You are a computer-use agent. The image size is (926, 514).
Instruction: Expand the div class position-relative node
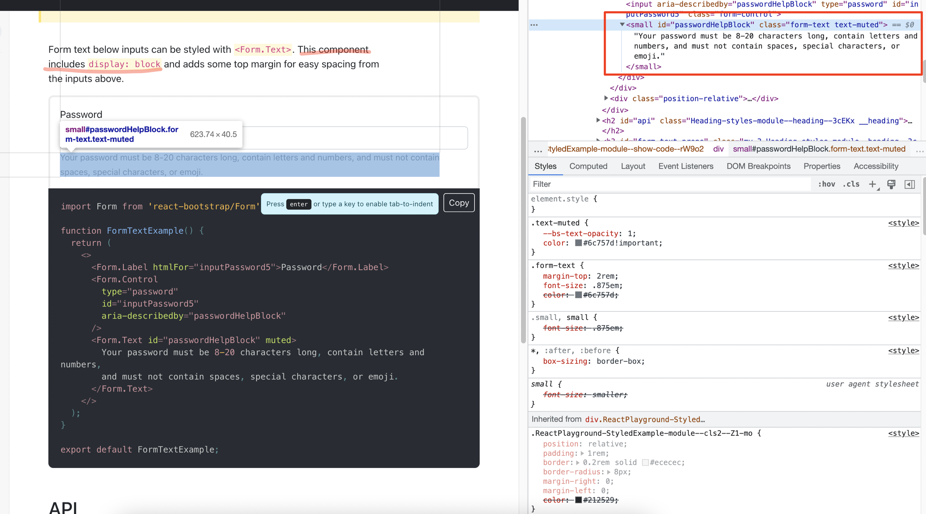pyautogui.click(x=606, y=98)
